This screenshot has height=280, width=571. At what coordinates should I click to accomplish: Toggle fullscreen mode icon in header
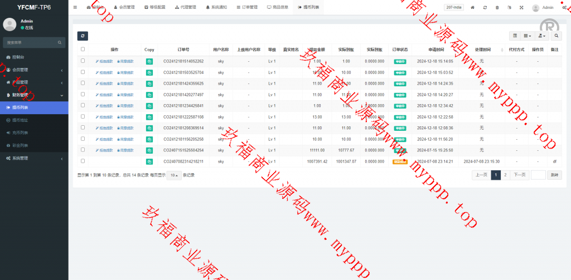coord(521,8)
